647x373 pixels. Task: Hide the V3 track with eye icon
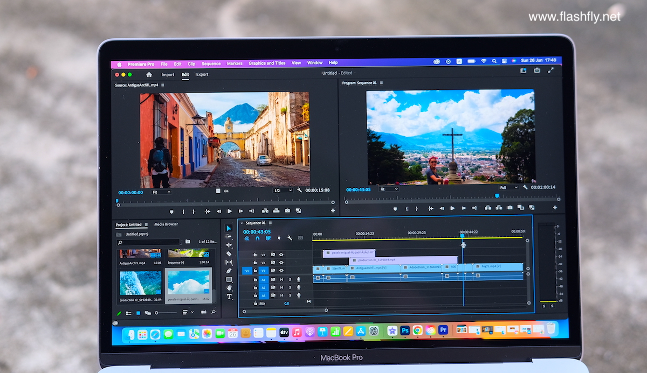pyautogui.click(x=281, y=255)
